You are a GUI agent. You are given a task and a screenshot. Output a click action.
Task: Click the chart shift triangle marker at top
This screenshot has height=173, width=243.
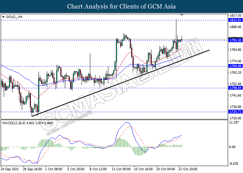click(182, 15)
